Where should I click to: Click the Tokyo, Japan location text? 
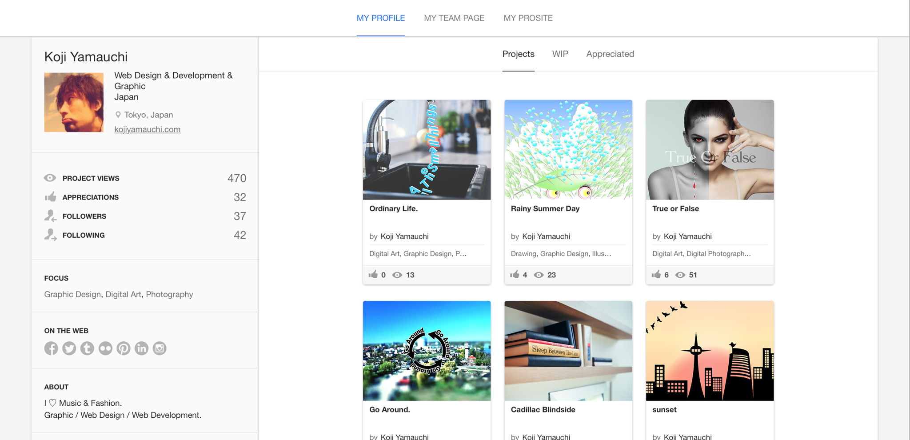pyautogui.click(x=149, y=115)
